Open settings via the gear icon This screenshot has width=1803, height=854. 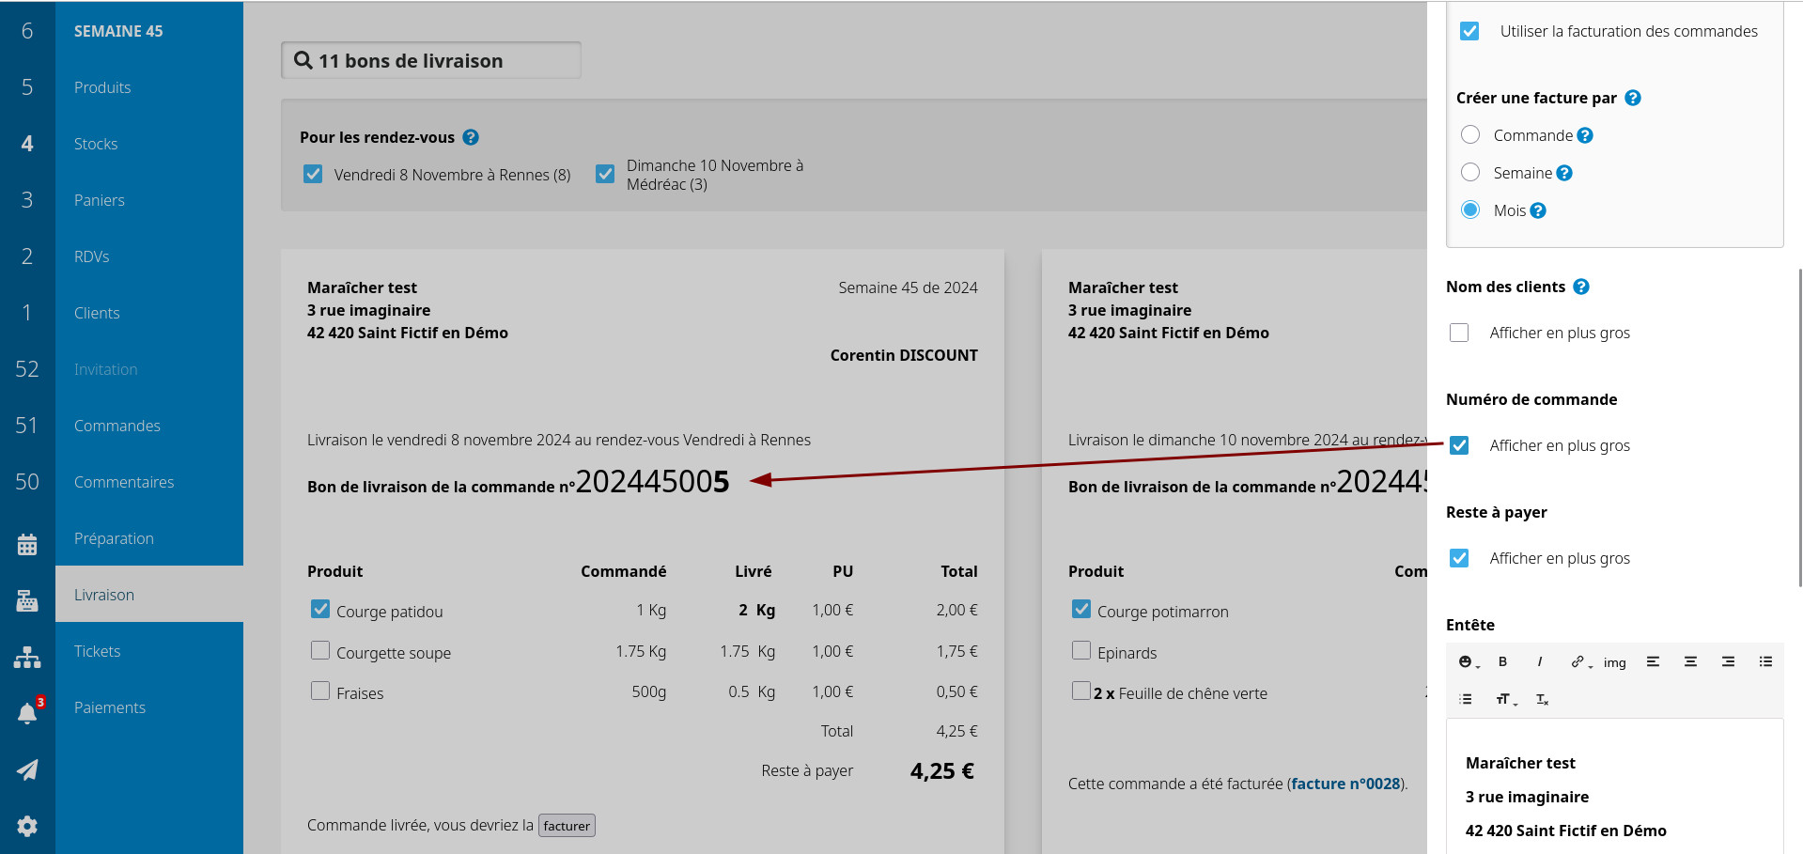coord(27,826)
